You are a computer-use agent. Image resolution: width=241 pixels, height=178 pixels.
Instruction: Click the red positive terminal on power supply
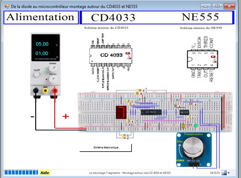pyautogui.click(x=54, y=91)
